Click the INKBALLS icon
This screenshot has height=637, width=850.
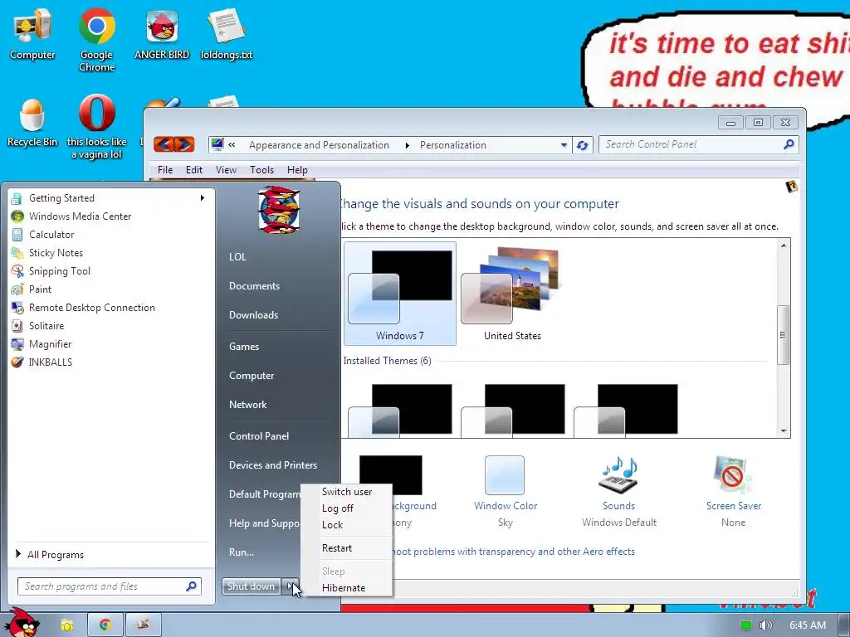pyautogui.click(x=17, y=362)
